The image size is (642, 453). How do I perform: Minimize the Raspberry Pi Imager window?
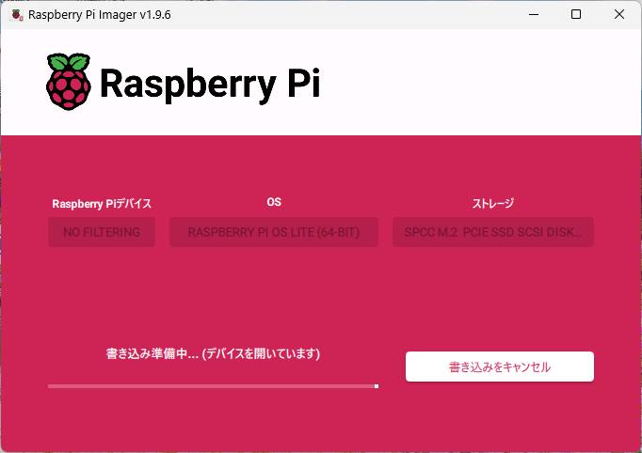[533, 15]
